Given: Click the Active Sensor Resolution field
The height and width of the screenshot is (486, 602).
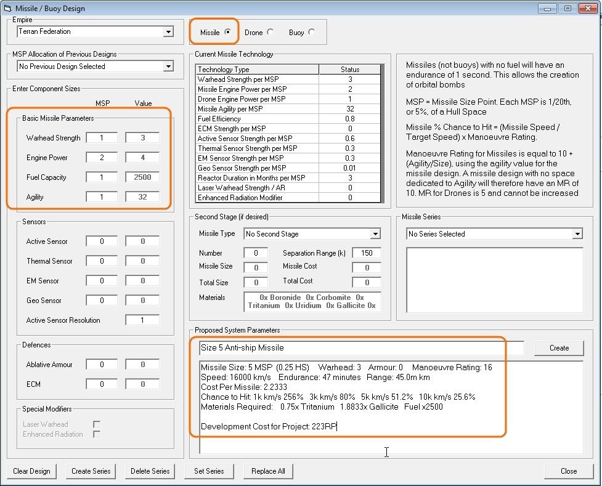Looking at the screenshot, I should point(142,320).
